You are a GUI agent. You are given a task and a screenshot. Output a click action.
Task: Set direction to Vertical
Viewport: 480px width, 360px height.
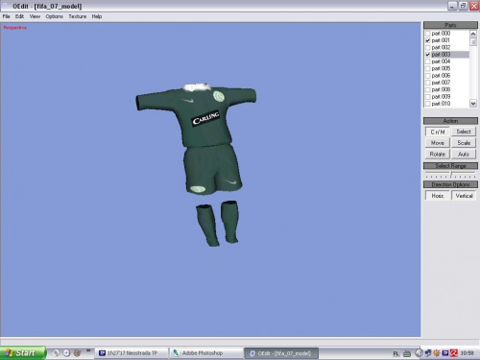point(464,196)
